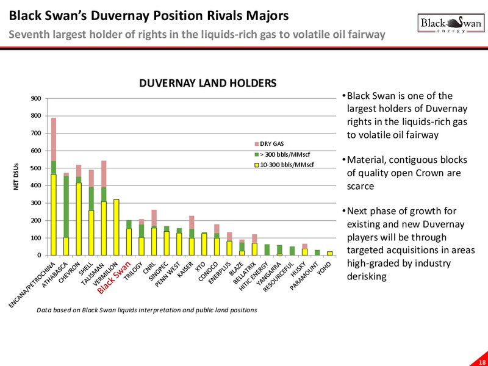Click the ENERPLUS axis label

[x=220, y=272]
